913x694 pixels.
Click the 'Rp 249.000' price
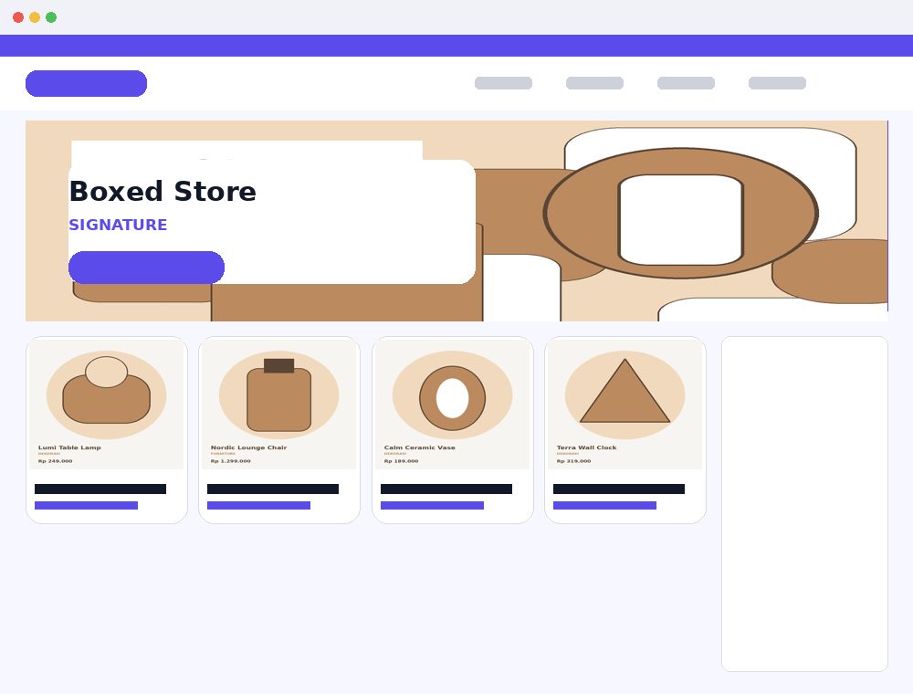pyautogui.click(x=56, y=461)
